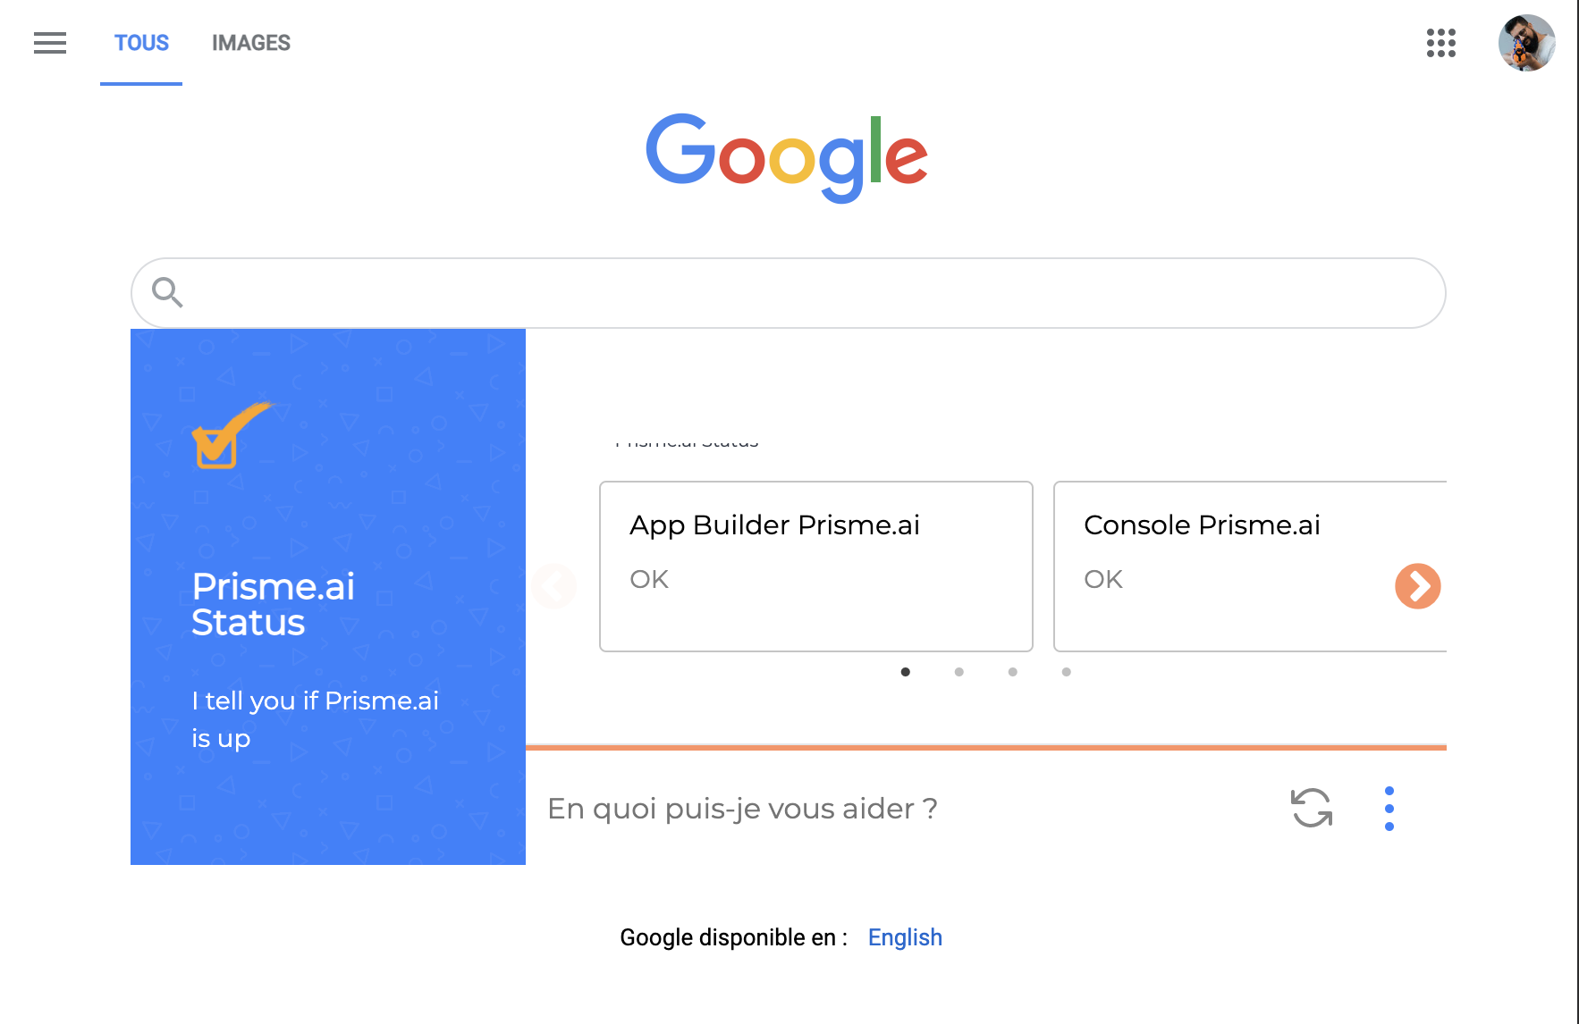Select the first carousel dot
1579x1024 pixels.
(x=906, y=672)
